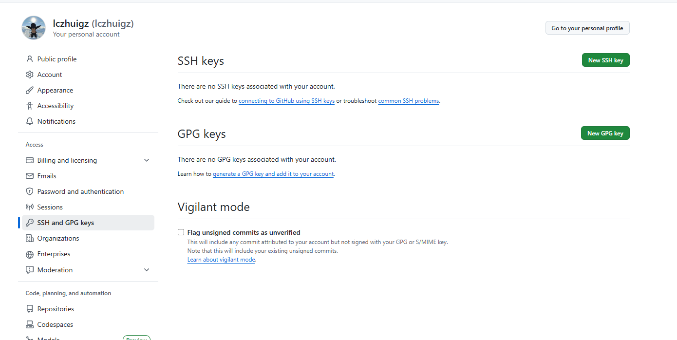The height and width of the screenshot is (340, 677).
Task: Click the Enterprises globe icon
Action: click(x=30, y=254)
